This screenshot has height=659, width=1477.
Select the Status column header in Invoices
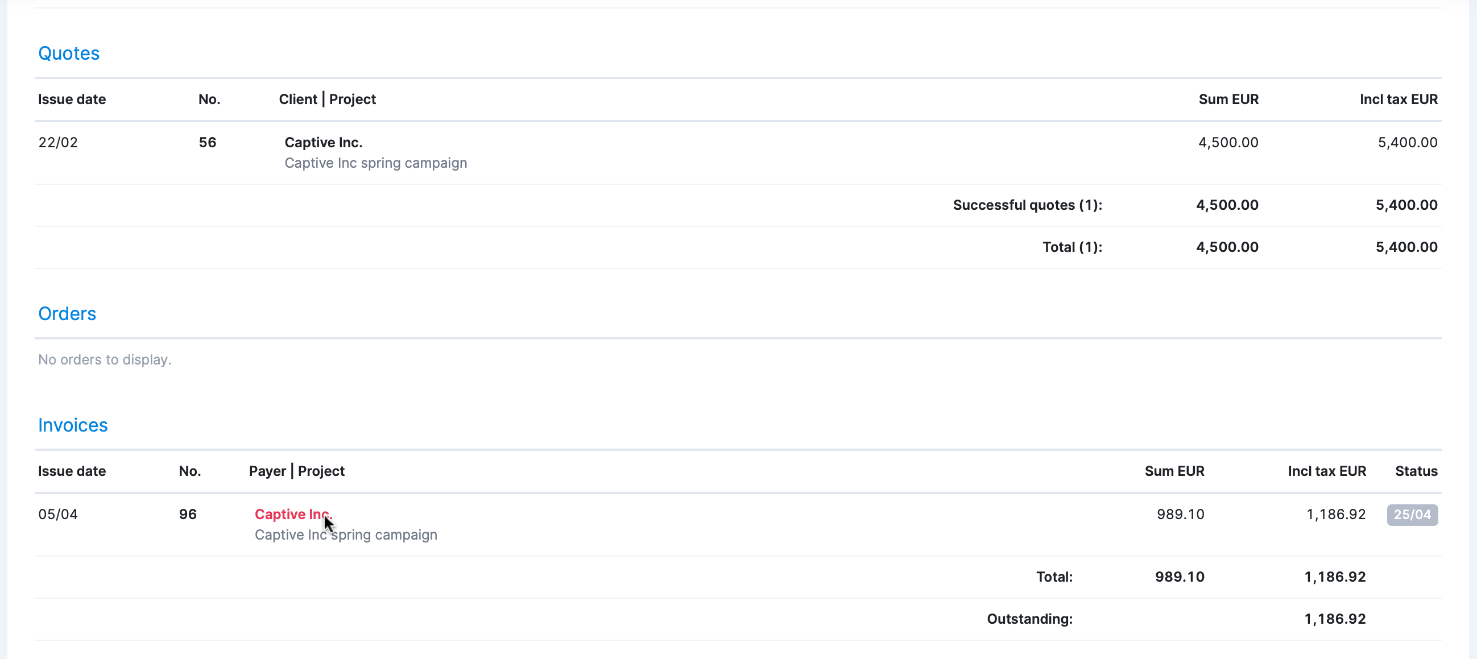[x=1416, y=471]
